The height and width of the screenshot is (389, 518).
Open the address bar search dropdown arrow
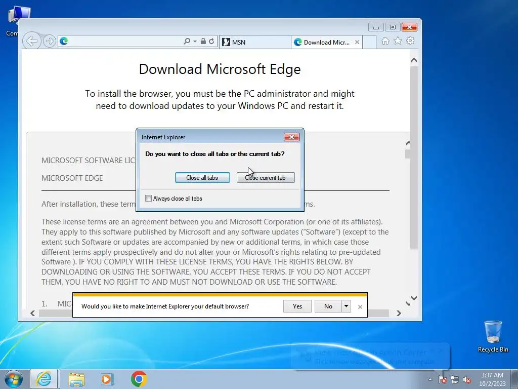[195, 42]
